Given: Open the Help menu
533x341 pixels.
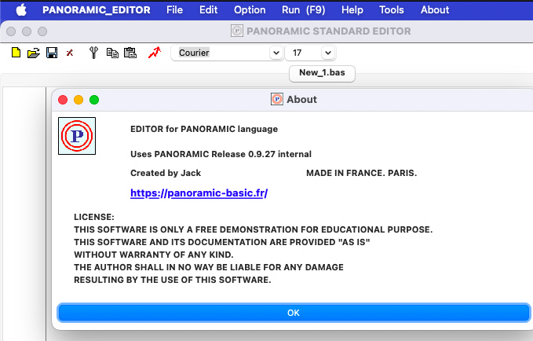Looking at the screenshot, I should click(352, 10).
